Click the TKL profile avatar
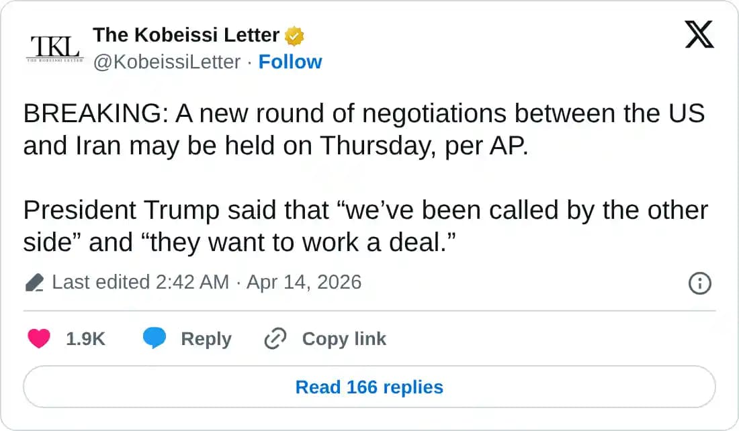739x431 pixels. (54, 48)
